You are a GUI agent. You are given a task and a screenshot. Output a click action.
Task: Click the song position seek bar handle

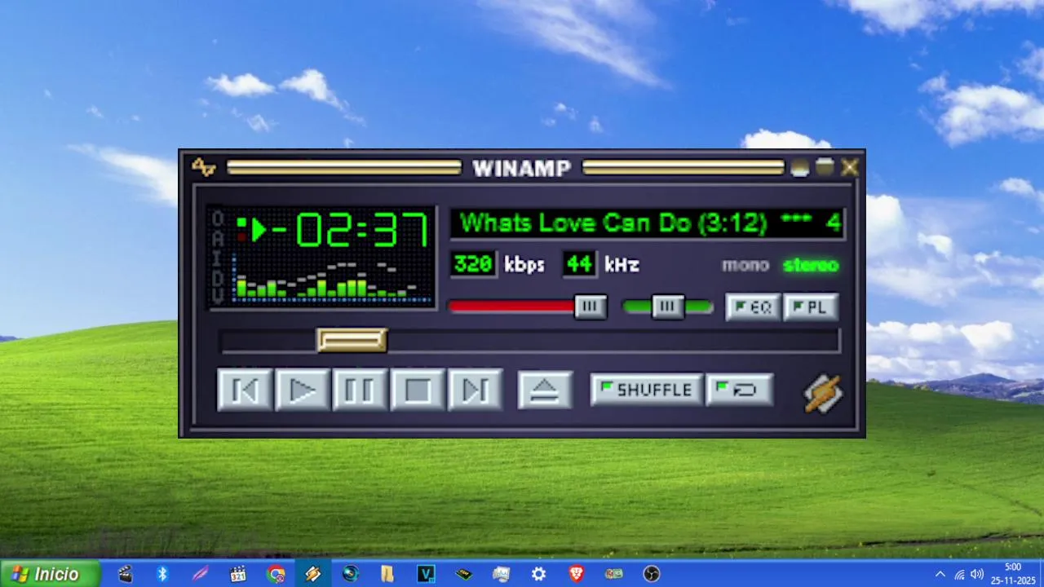click(x=352, y=340)
